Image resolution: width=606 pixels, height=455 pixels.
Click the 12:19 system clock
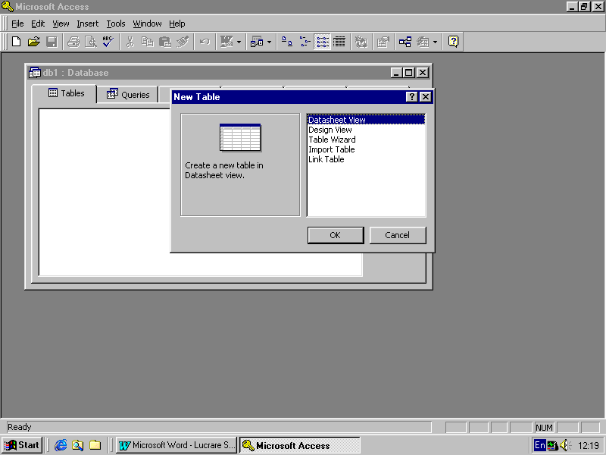(x=589, y=446)
